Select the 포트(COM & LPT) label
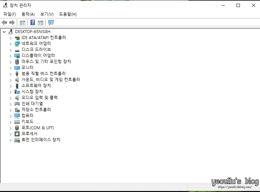This screenshot has height=192, width=260. pyautogui.click(x=38, y=128)
